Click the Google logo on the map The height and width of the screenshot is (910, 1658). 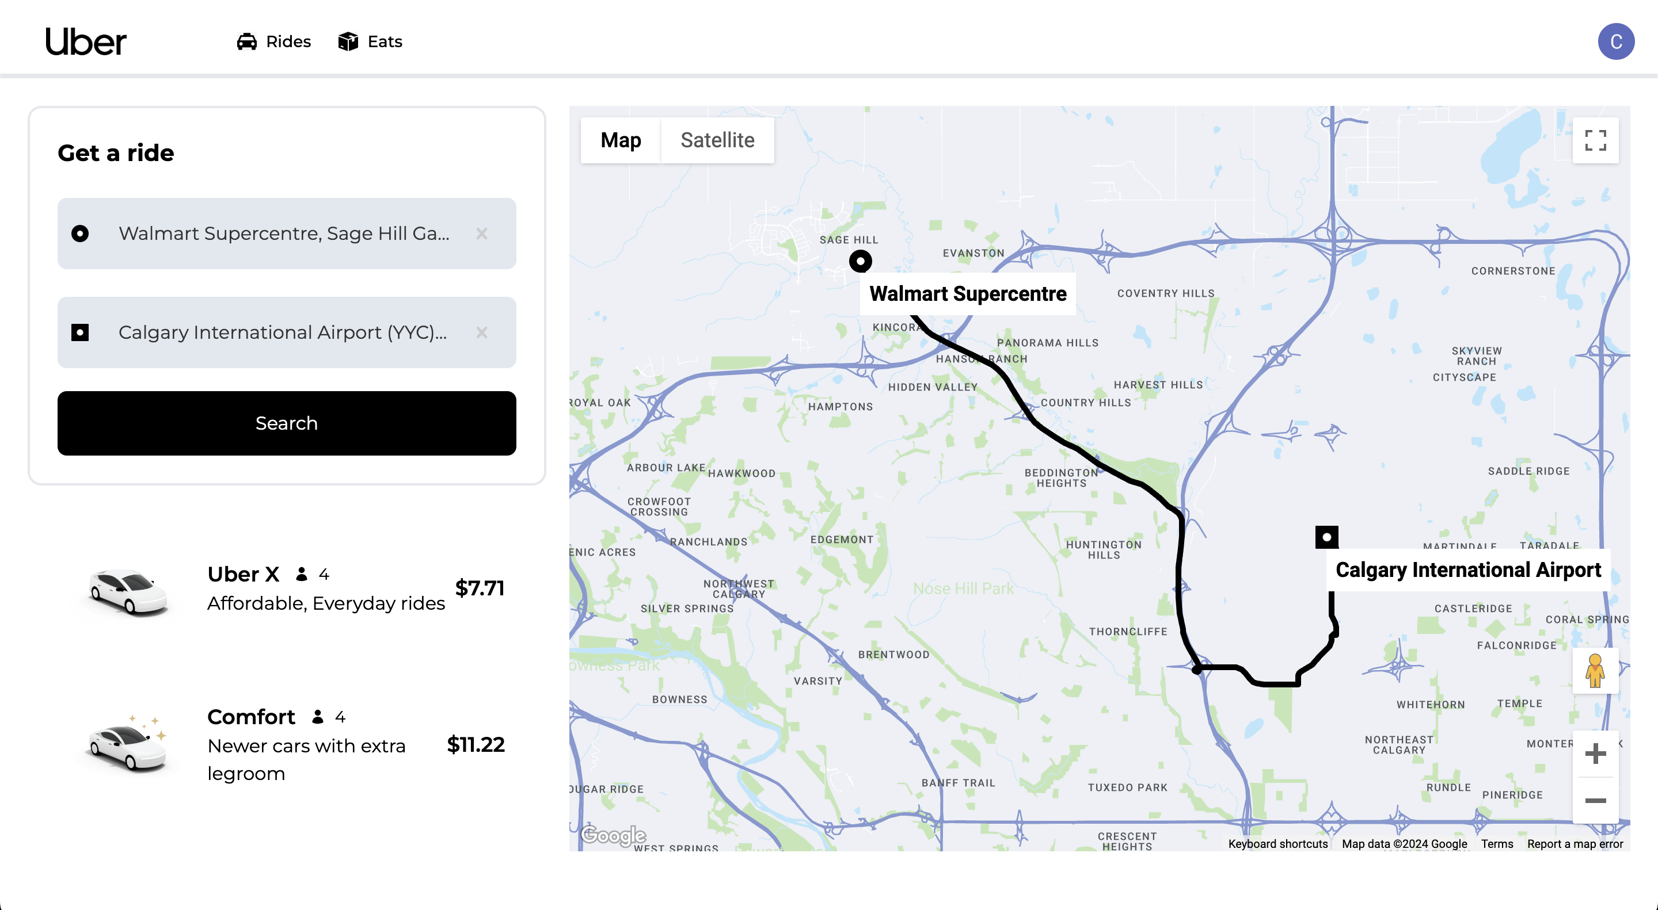click(x=613, y=835)
